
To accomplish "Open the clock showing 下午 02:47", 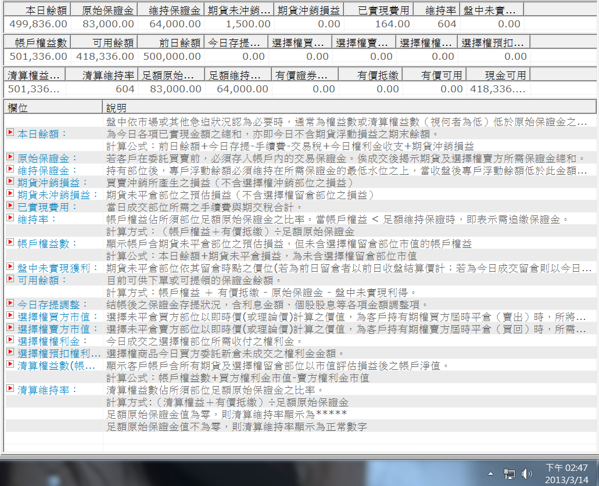I will click(x=566, y=474).
